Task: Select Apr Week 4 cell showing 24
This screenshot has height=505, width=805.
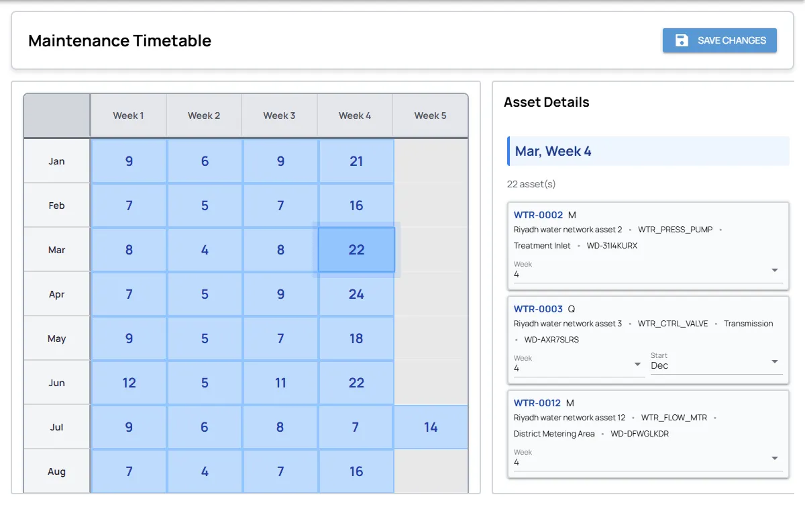Action: click(x=356, y=294)
